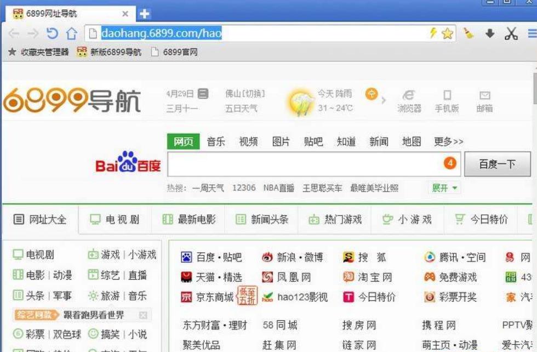Select the 新闻 search tab
537x352 pixels.
pos(379,141)
